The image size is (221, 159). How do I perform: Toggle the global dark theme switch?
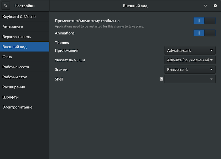point(204,21)
